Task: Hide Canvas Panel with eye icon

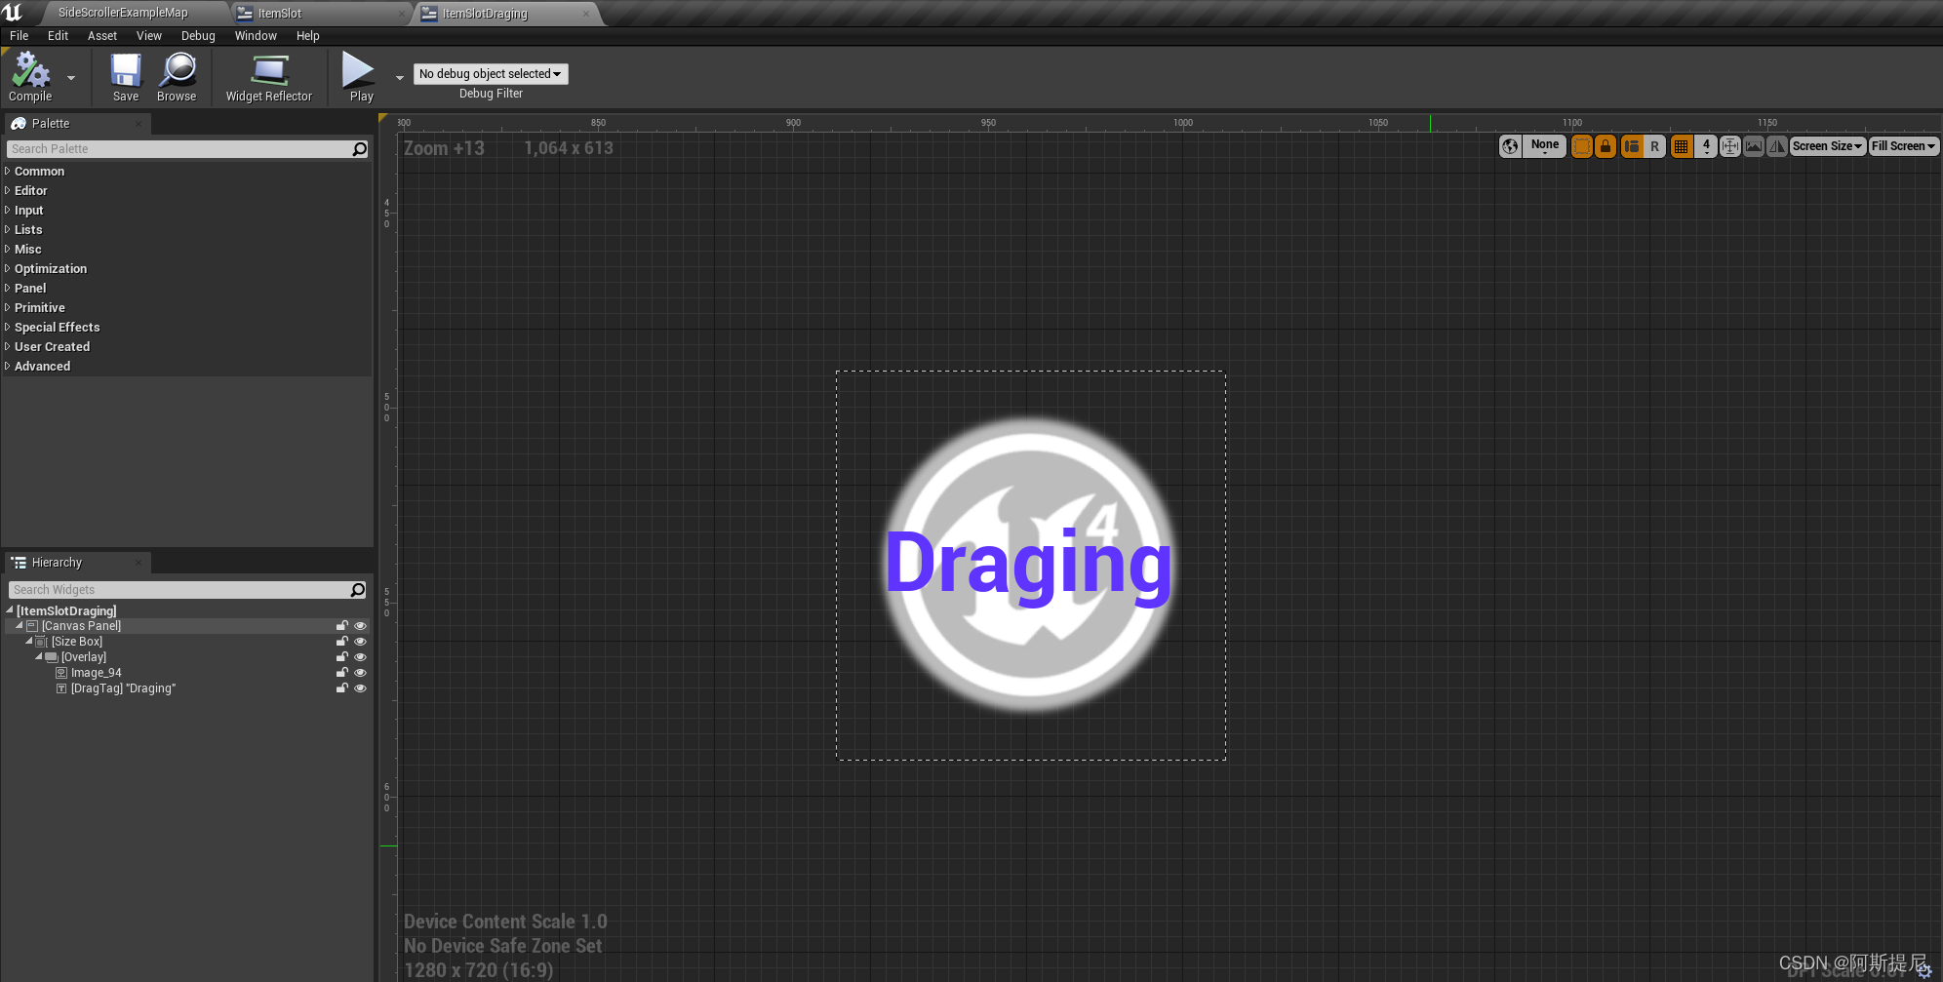Action: click(360, 626)
